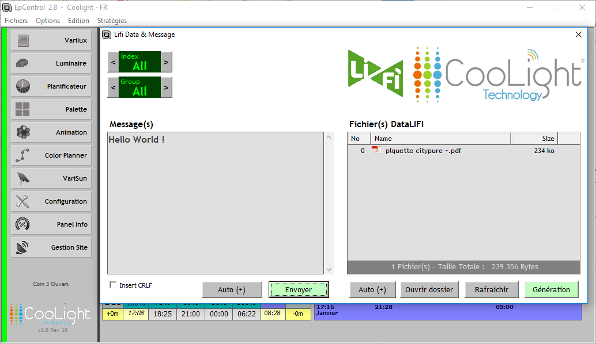Sort files by the Size column header
The width and height of the screenshot is (596, 344).
[534, 139]
